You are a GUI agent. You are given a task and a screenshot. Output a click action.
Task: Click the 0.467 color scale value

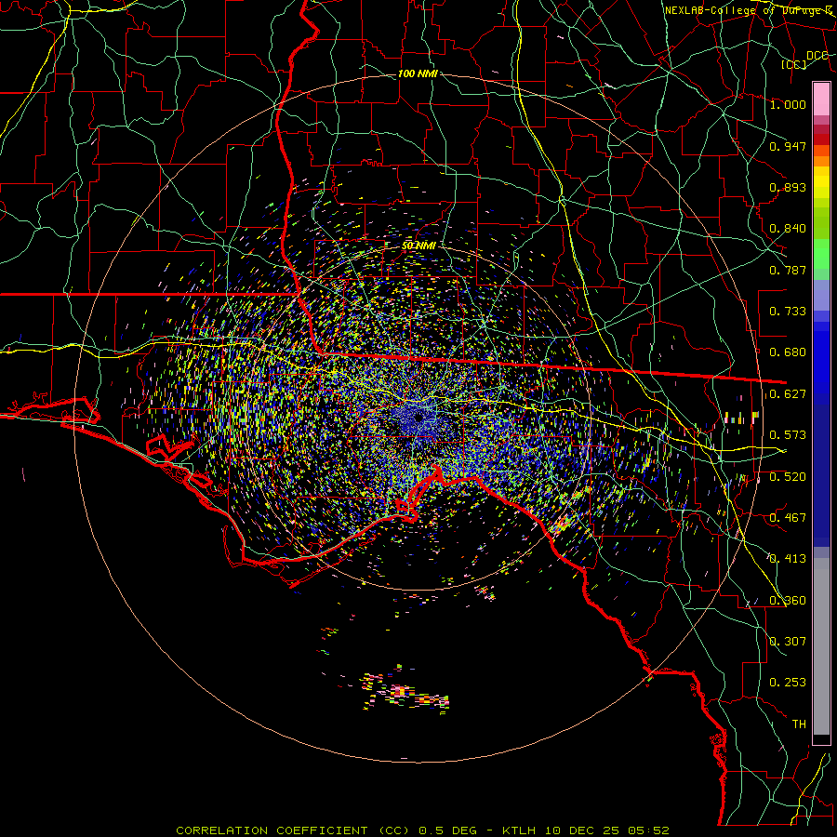[788, 518]
